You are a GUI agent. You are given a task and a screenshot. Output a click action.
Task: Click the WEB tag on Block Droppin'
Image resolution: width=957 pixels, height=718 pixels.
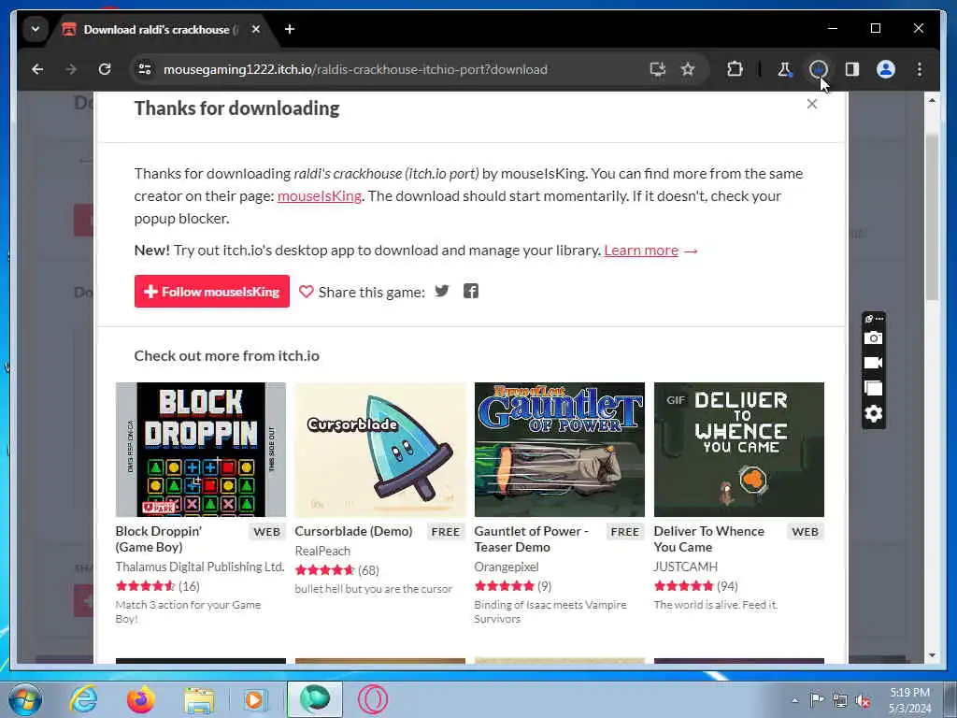point(266,532)
